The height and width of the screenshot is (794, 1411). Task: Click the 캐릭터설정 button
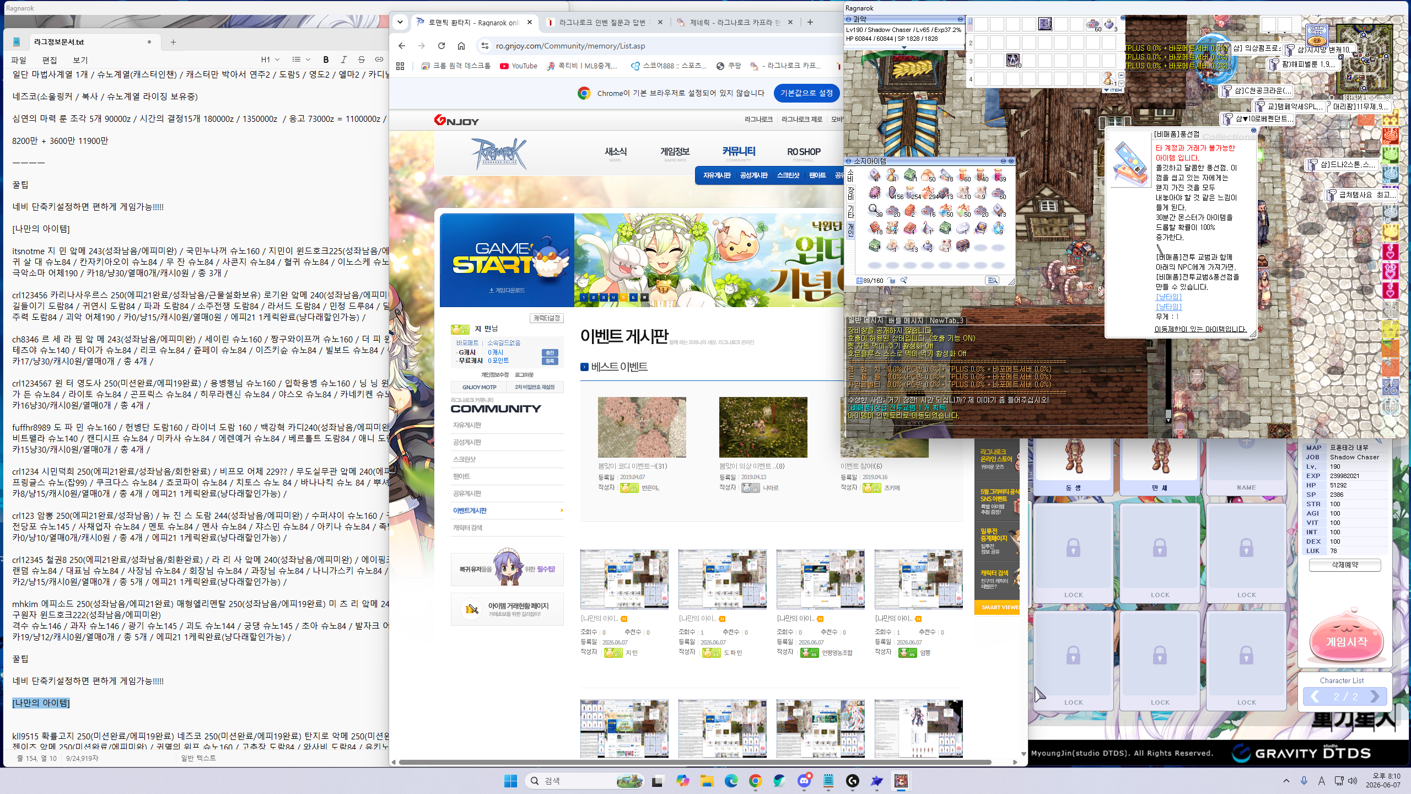(547, 318)
